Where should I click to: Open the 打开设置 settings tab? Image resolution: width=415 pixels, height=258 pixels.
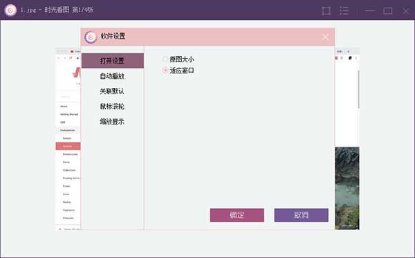[113, 61]
